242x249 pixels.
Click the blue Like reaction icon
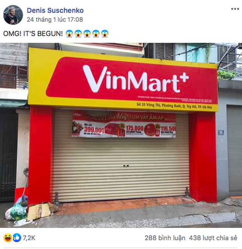point(17,238)
